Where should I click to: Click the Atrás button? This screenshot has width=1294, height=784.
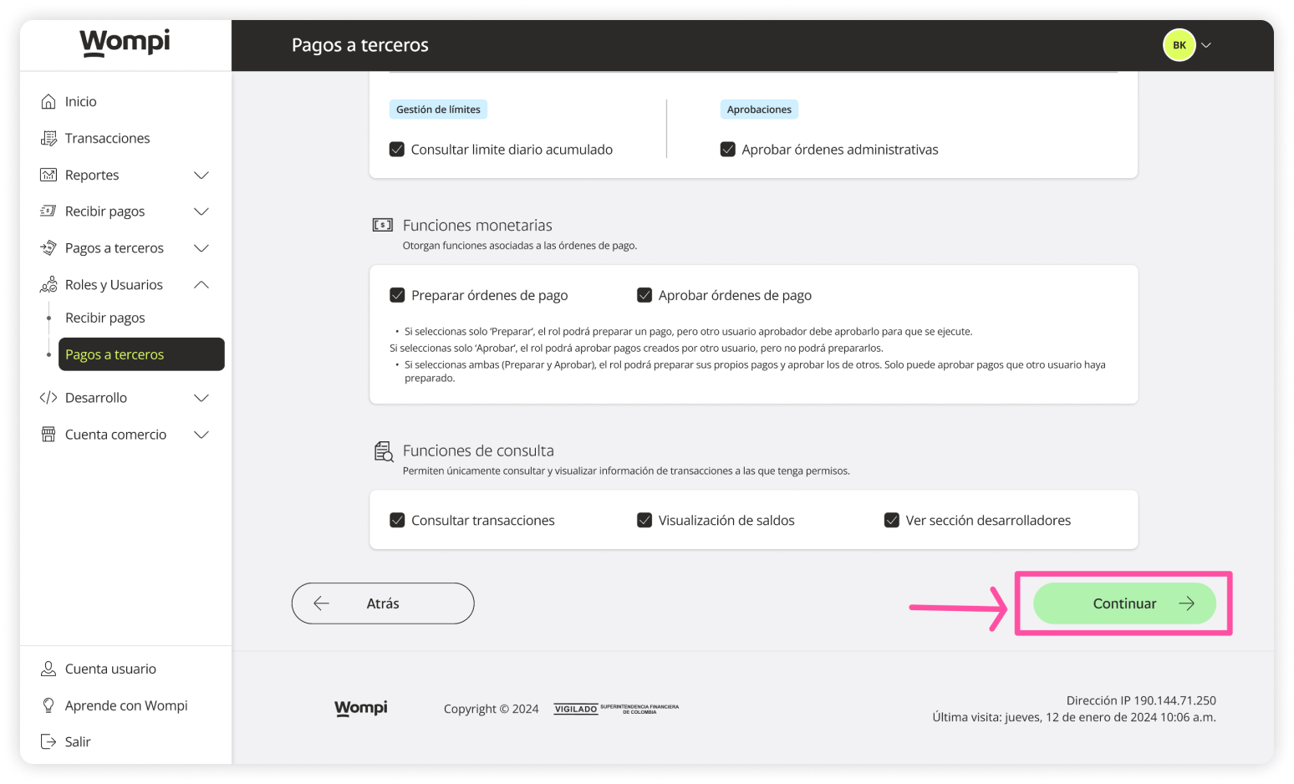click(382, 603)
